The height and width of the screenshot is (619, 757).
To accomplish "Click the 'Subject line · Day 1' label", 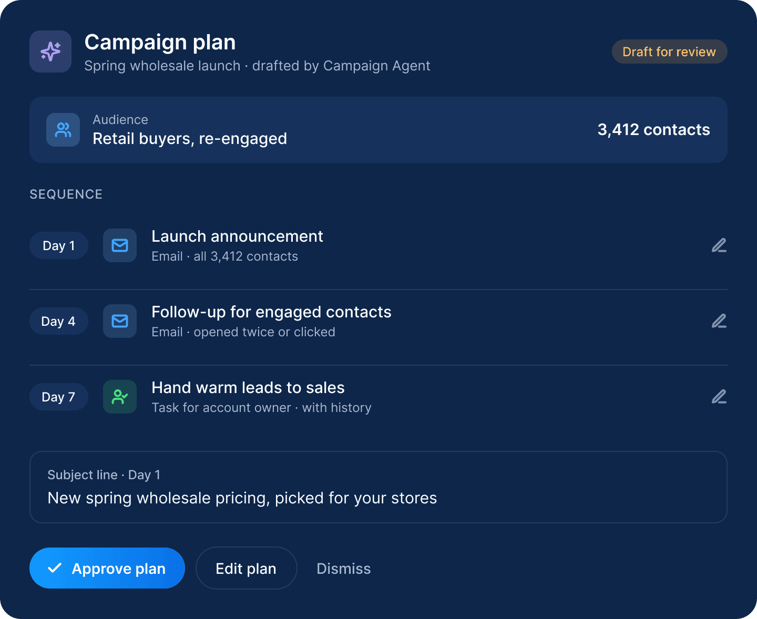I will [104, 475].
